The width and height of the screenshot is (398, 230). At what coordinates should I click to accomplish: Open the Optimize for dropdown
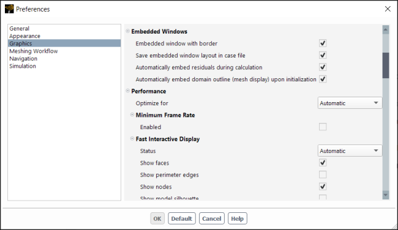pos(350,103)
